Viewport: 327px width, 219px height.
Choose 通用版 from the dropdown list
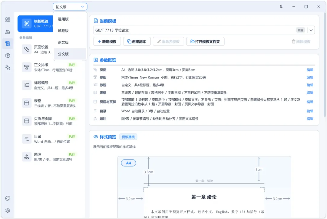pyautogui.click(x=70, y=19)
